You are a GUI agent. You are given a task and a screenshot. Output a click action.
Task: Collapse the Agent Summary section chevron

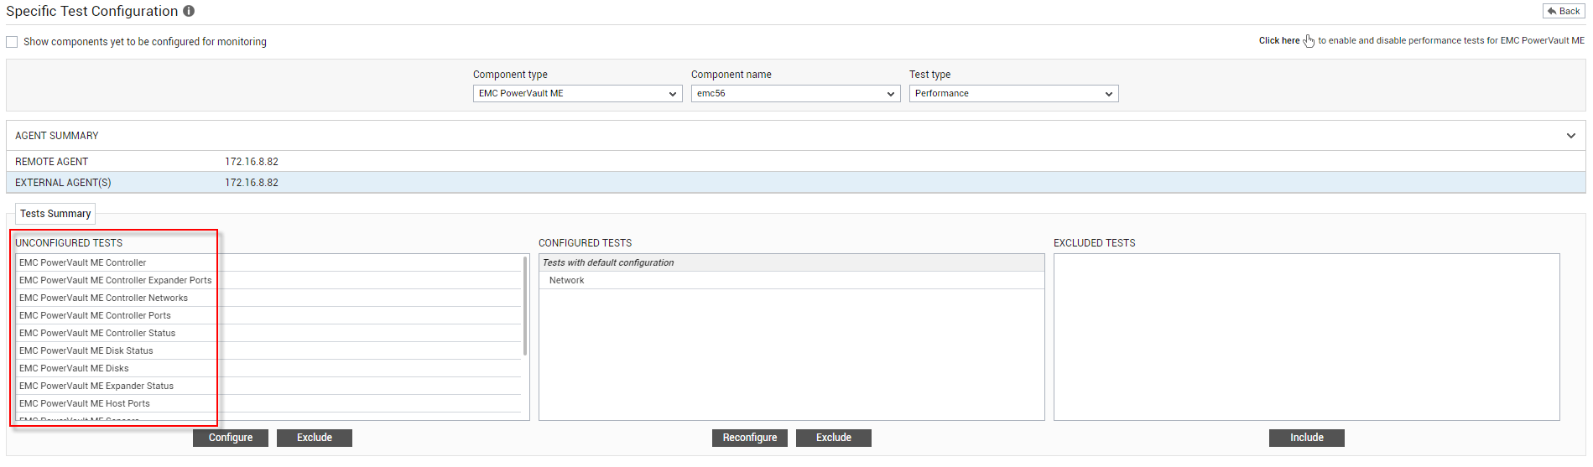(x=1570, y=136)
